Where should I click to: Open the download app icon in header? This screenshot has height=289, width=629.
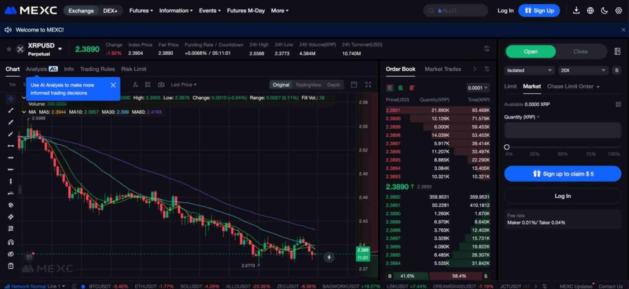click(x=576, y=10)
